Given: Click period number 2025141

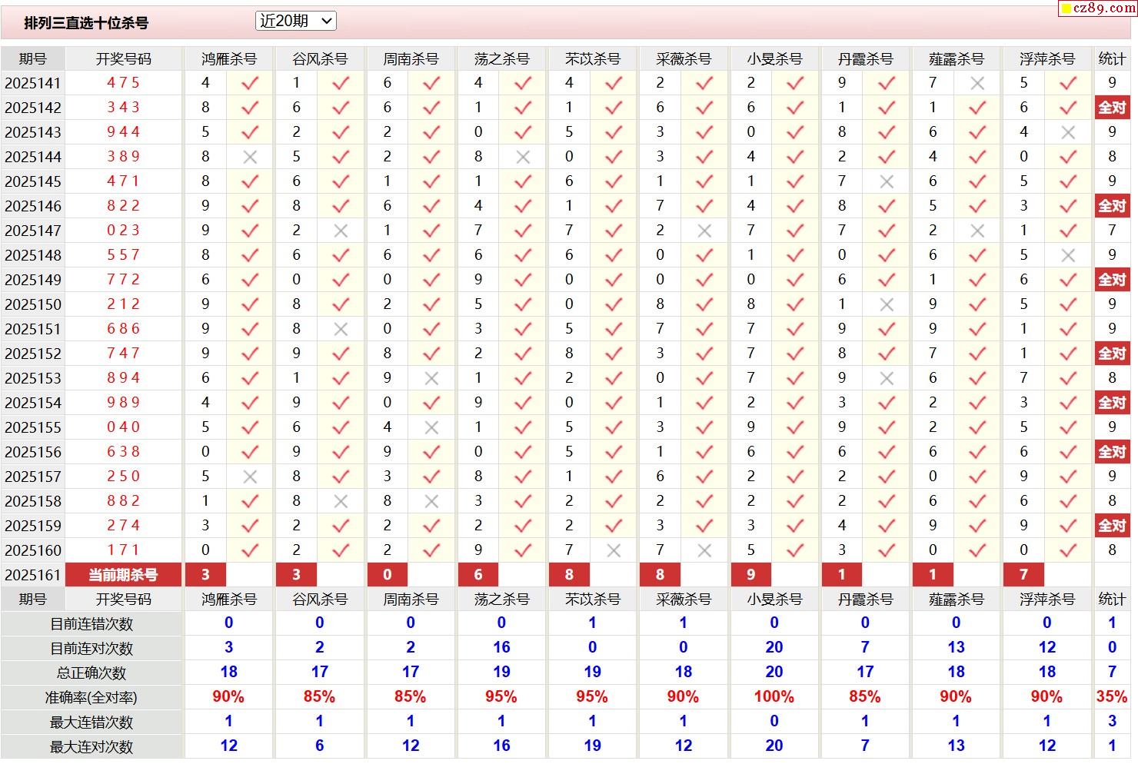Looking at the screenshot, I should (x=33, y=83).
